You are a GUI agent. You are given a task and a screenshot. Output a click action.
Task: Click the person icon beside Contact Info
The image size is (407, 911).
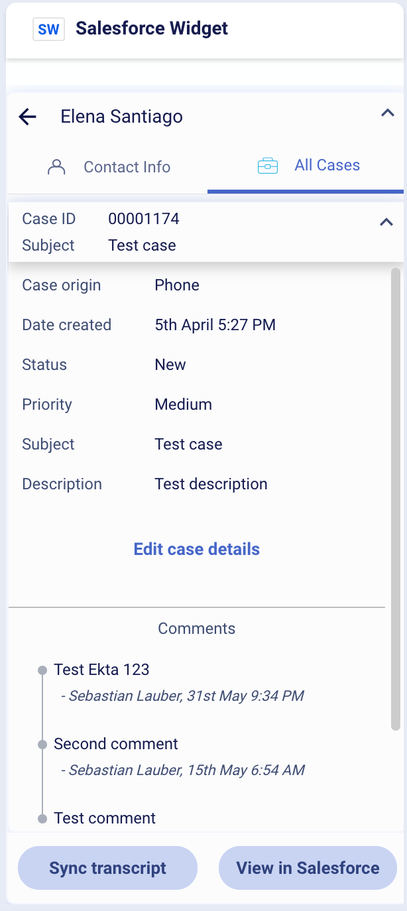[57, 167]
